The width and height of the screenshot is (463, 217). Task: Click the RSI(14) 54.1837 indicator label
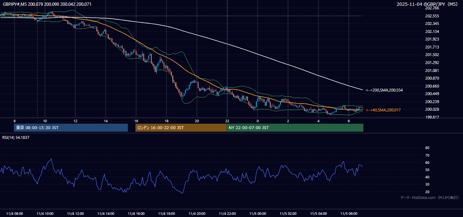pyautogui.click(x=16, y=137)
